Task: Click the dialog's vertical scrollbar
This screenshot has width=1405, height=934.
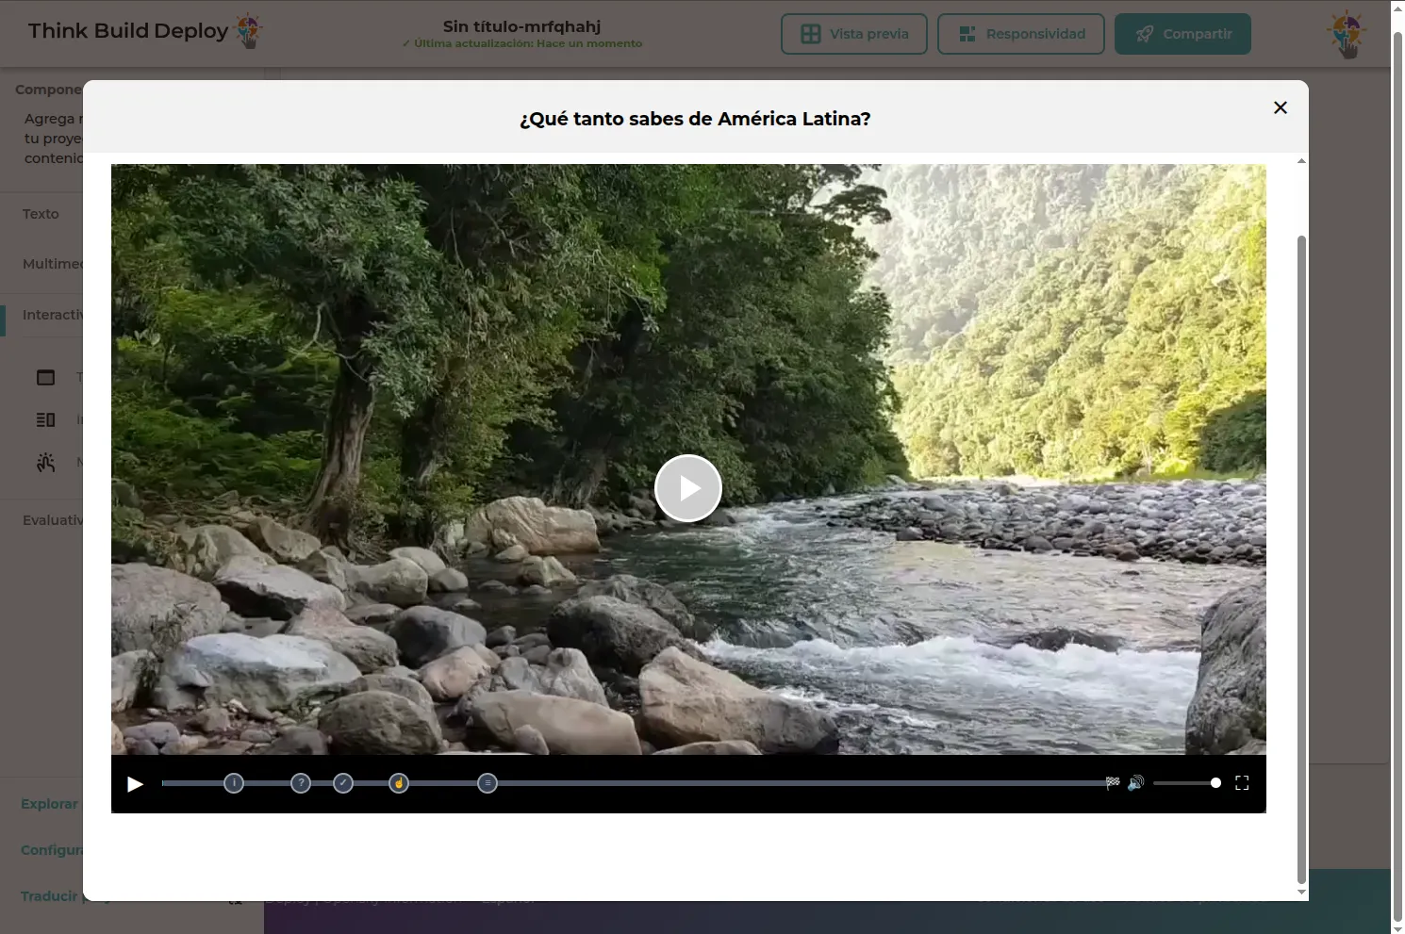Action: [1301, 560]
